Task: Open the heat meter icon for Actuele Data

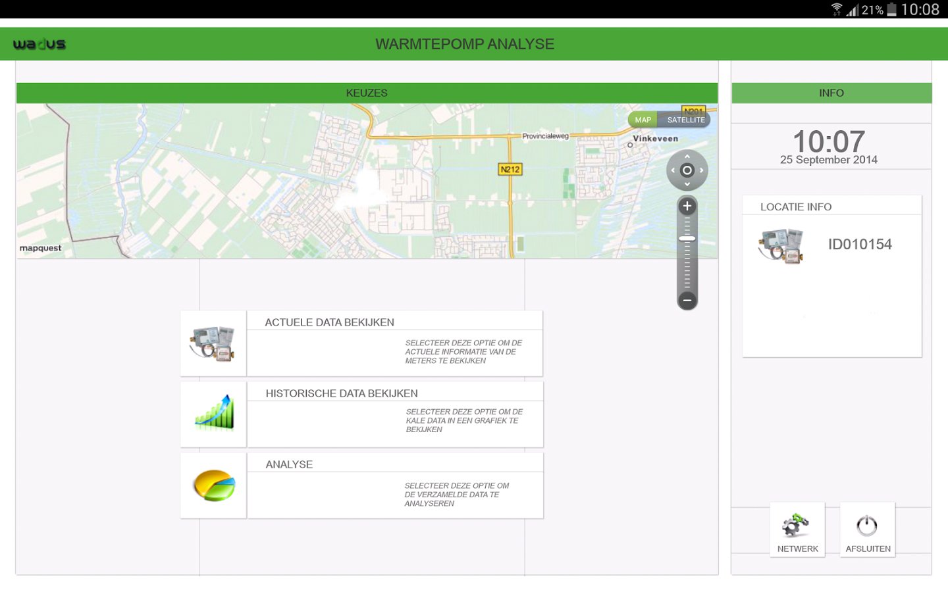Action: pos(213,343)
